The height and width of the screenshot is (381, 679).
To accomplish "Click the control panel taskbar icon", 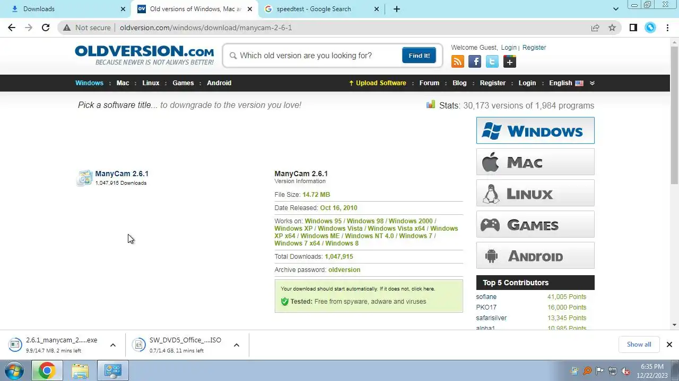I will [112, 370].
